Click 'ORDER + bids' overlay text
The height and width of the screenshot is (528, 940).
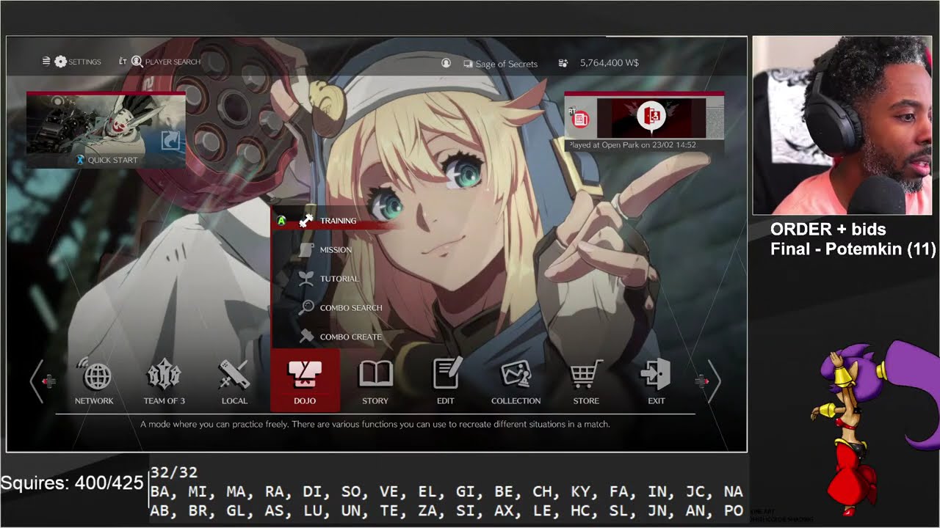click(828, 230)
